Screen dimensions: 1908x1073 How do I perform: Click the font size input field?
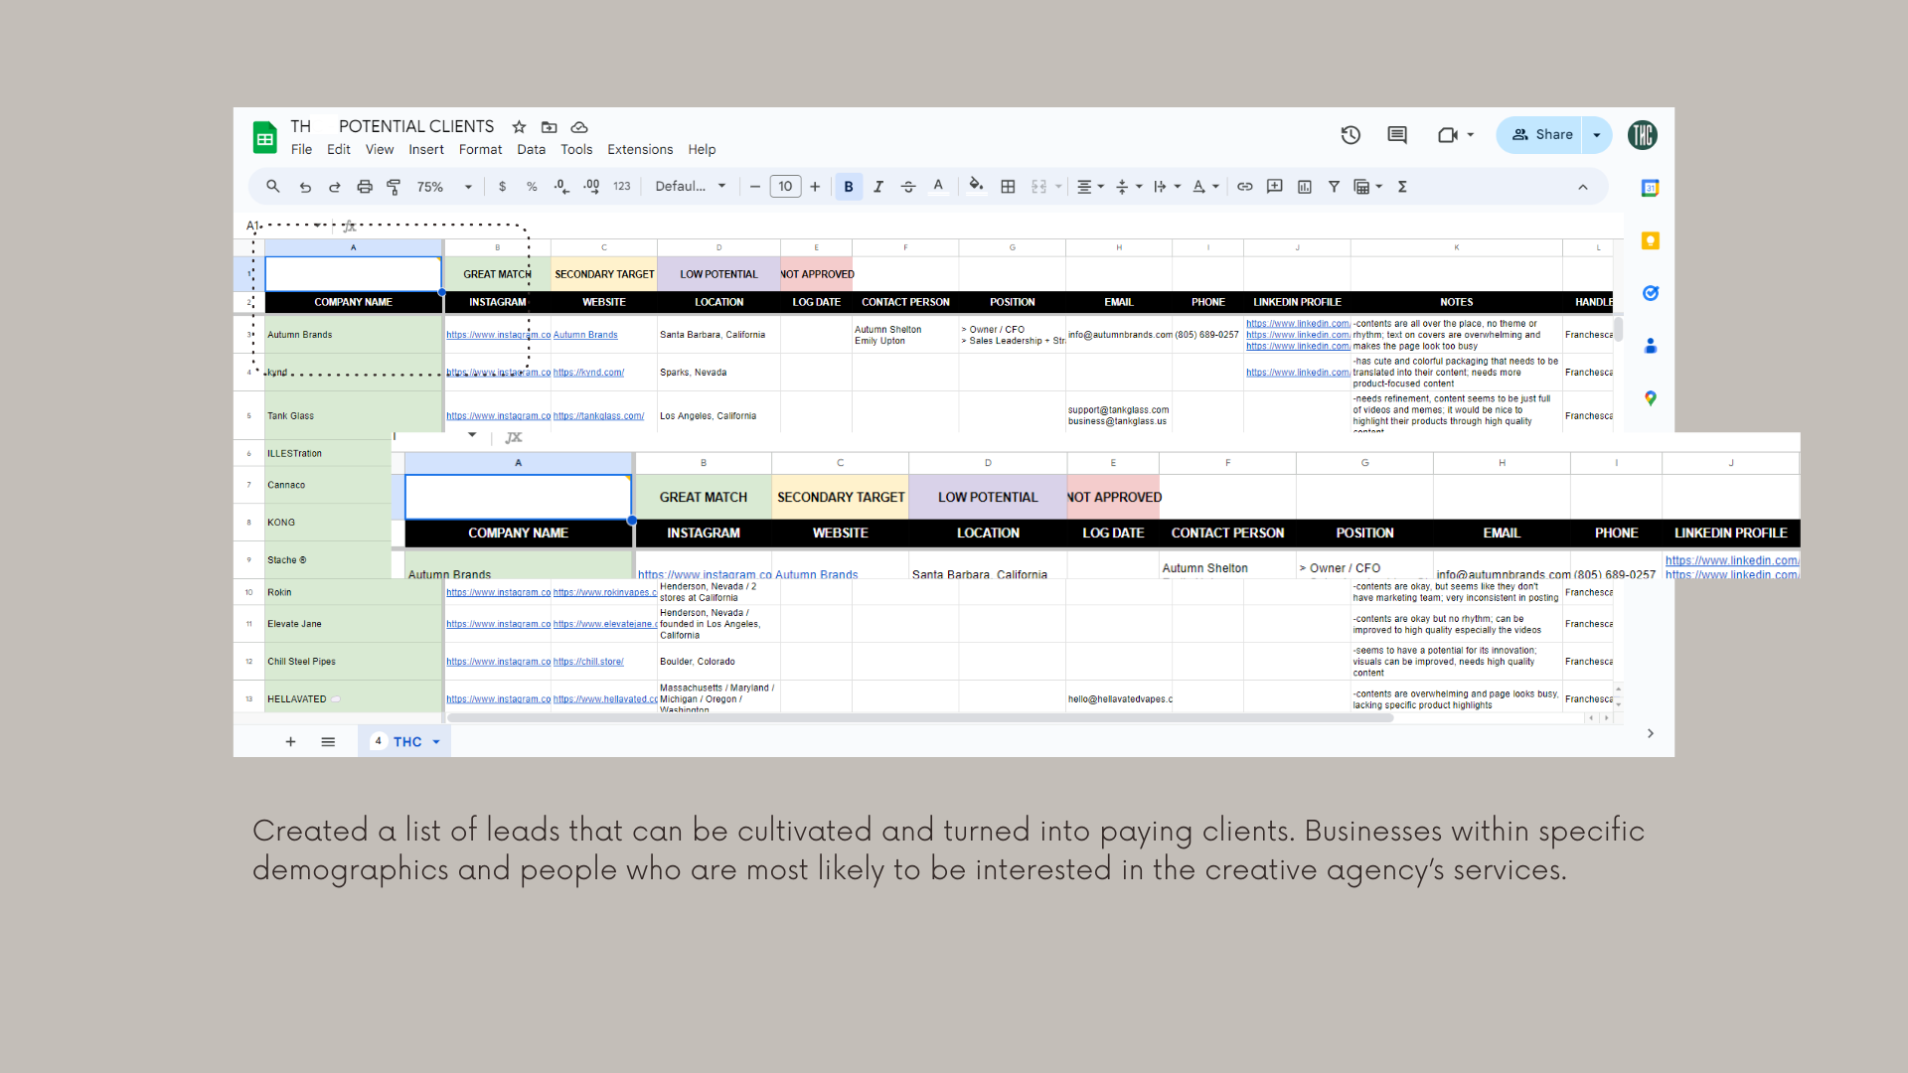pos(785,187)
